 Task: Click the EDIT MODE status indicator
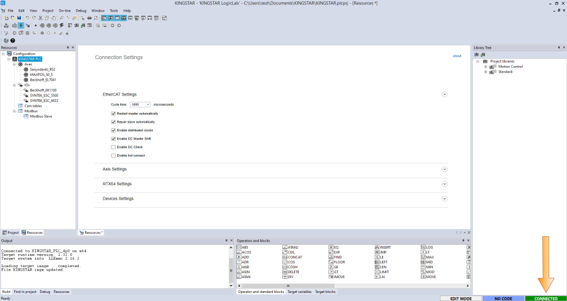[x=461, y=299]
